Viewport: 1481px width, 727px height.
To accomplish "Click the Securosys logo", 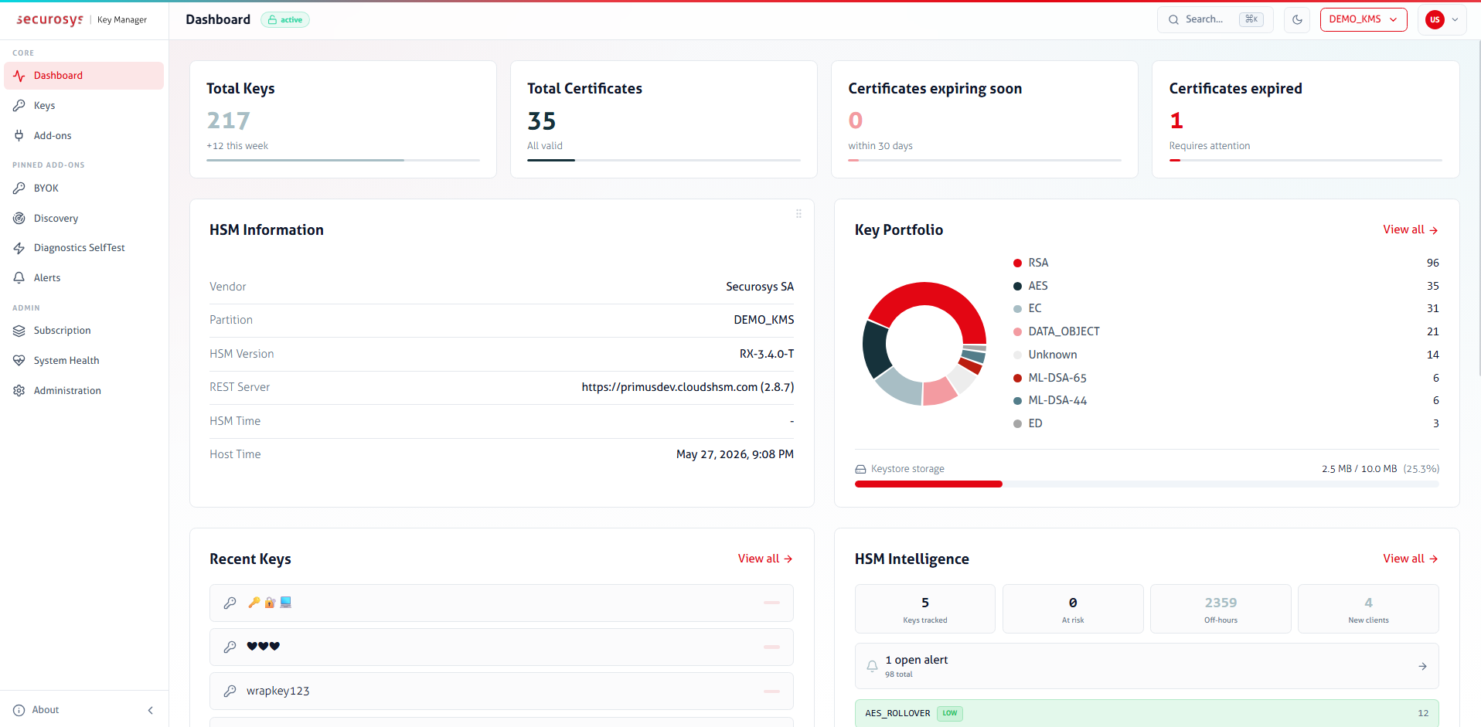I will coord(49,19).
